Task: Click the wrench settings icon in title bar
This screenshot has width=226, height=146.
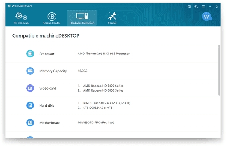Action: (196, 6)
